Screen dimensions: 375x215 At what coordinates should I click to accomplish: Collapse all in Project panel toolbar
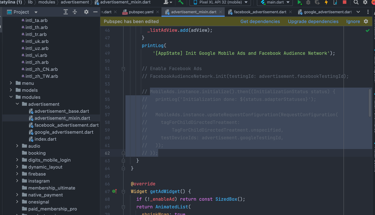pos(75,12)
